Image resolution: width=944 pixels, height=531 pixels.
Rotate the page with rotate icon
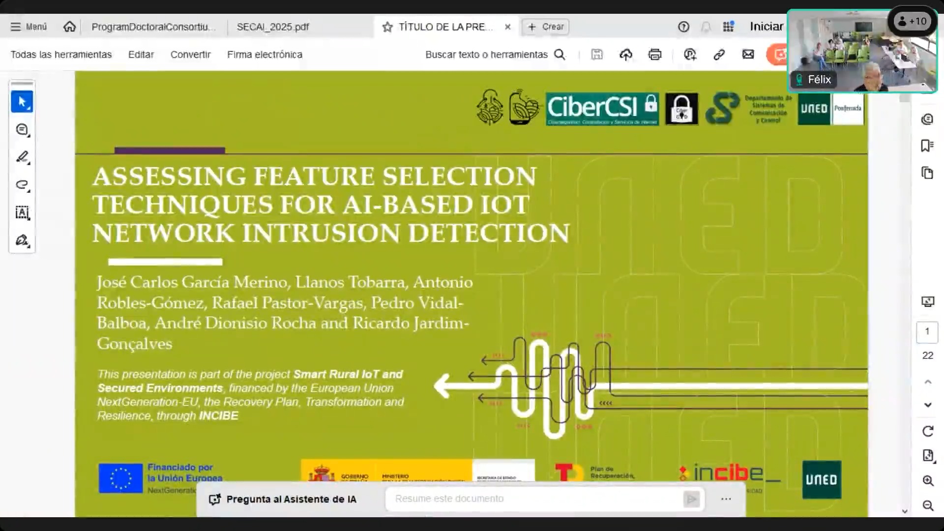(928, 431)
